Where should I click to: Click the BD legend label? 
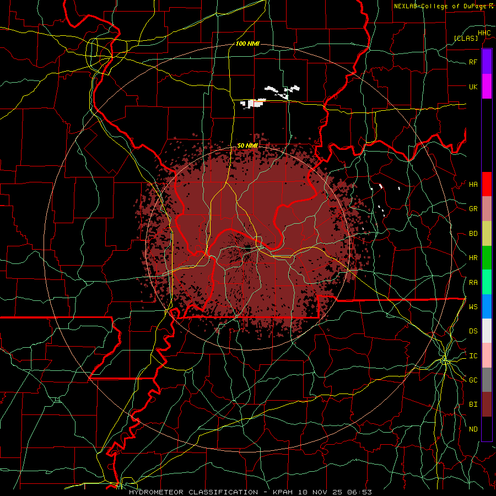[473, 234]
